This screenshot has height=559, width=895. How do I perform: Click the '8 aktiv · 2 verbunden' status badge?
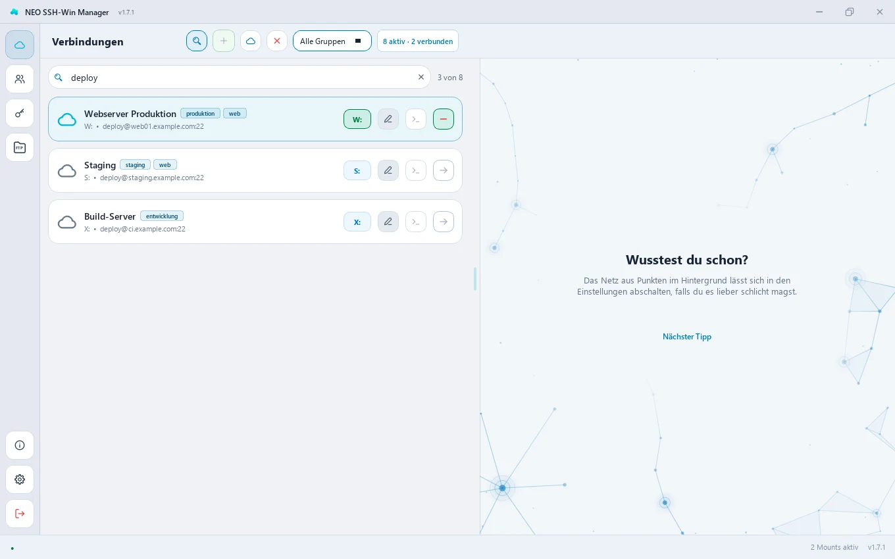click(x=418, y=41)
